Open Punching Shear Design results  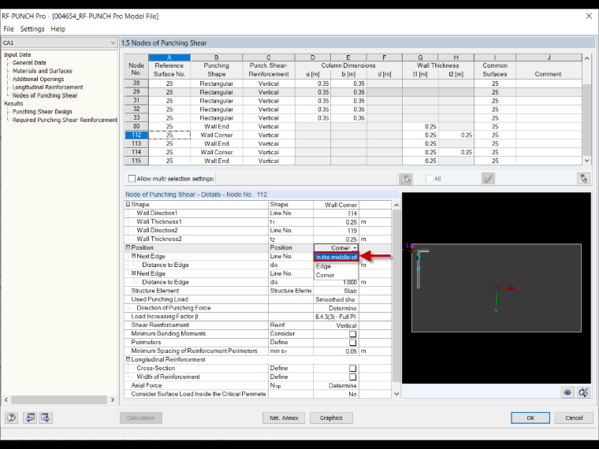point(42,112)
